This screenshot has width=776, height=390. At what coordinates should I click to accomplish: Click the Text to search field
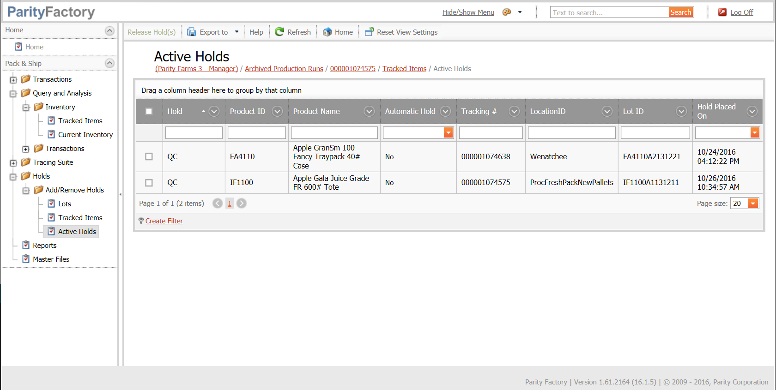pyautogui.click(x=609, y=12)
